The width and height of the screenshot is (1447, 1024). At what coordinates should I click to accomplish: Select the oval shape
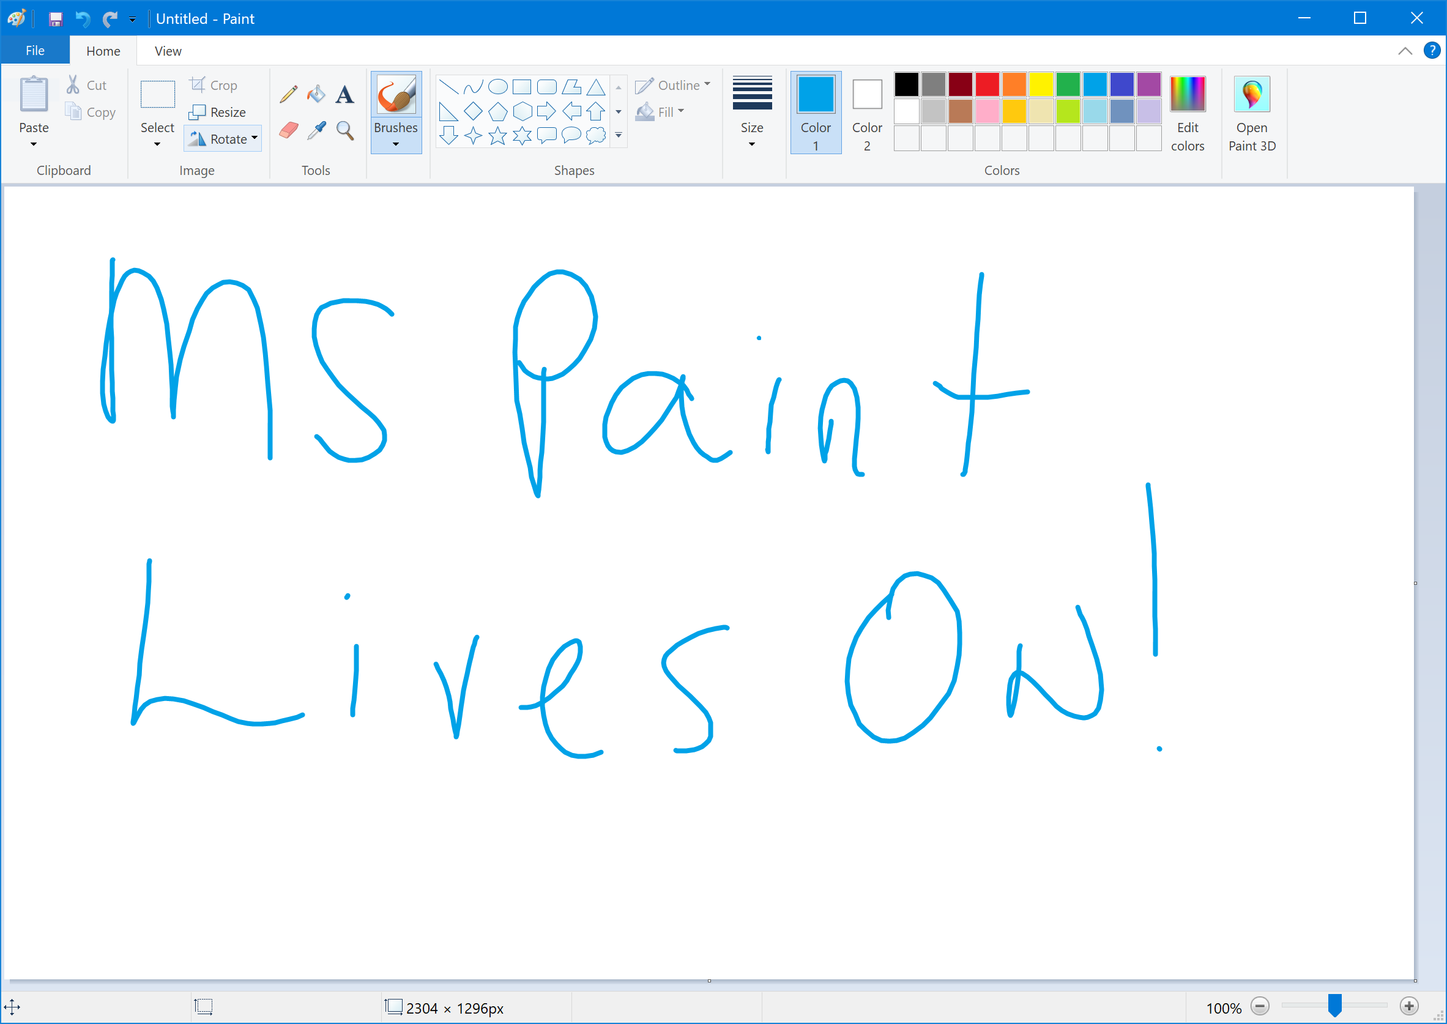point(497,86)
